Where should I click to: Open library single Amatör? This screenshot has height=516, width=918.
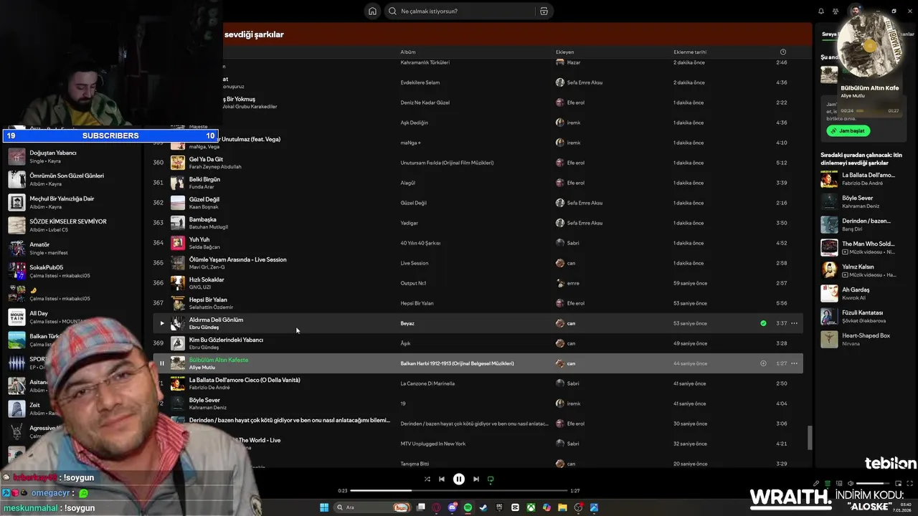[x=72, y=248]
